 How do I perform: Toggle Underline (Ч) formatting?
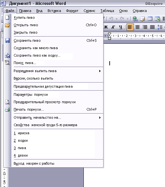click(x=121, y=27)
